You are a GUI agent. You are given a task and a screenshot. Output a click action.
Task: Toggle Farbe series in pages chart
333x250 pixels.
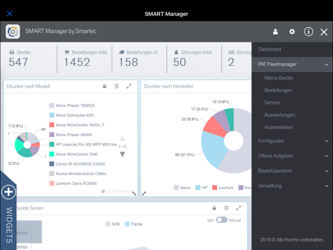pos(133,224)
